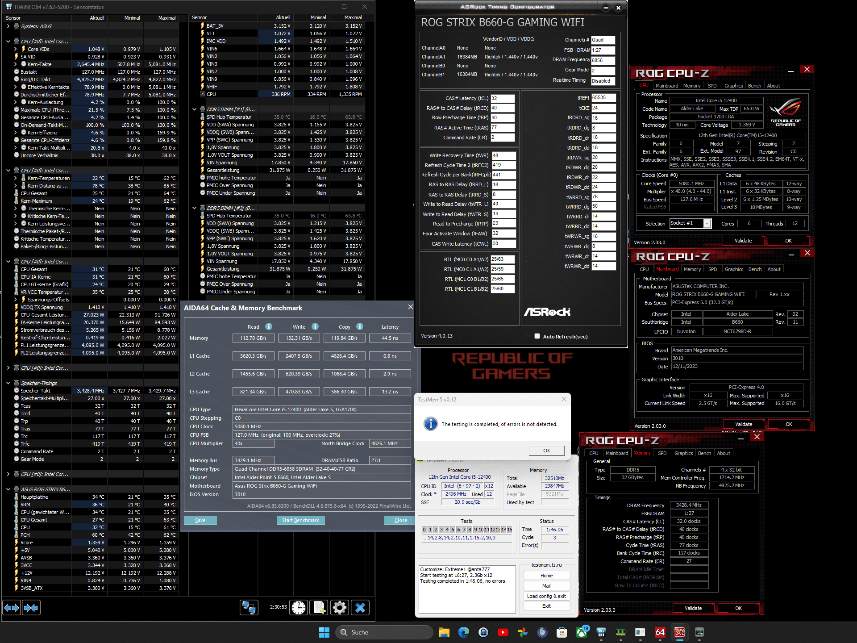This screenshot has height=643, width=857.
Task: Click HWiNFO collapse columns arrows icon
Action: (31, 608)
